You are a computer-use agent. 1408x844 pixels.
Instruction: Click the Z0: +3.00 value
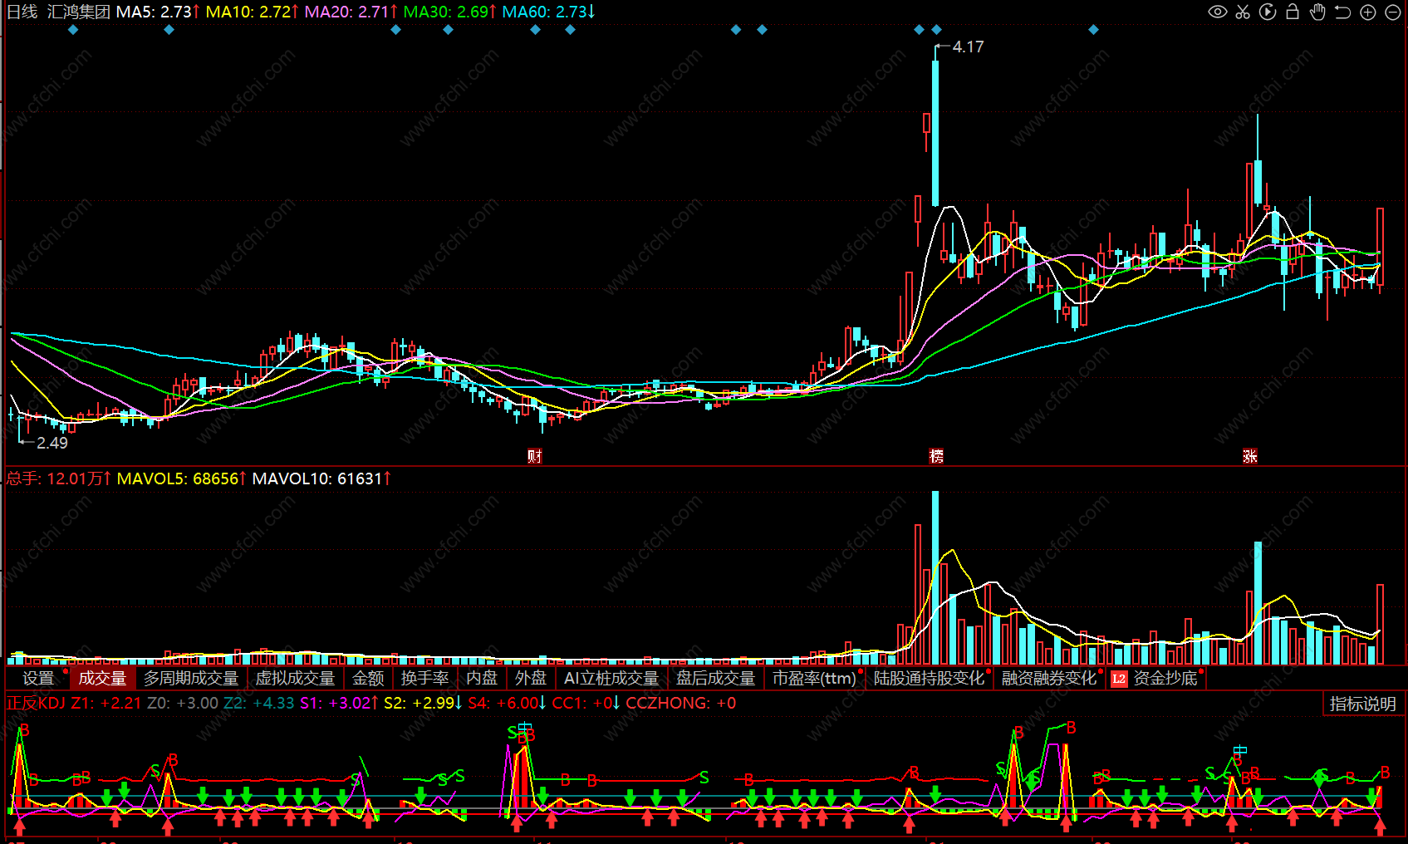pyautogui.click(x=183, y=703)
